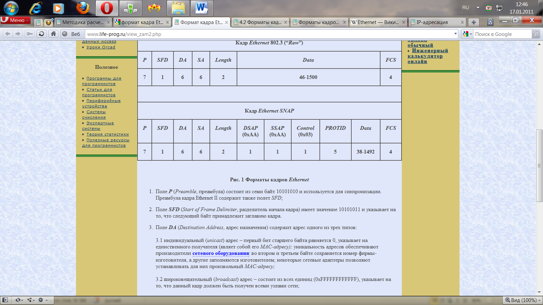Open the Opera Unite icon in status bar
Image resolution: width=543 pixels, height=305 pixels.
[31, 300]
